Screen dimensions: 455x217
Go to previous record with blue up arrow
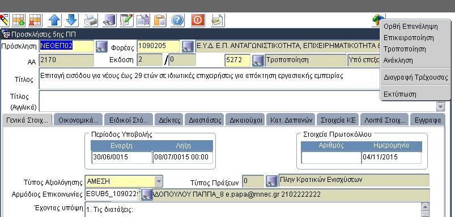point(54,20)
